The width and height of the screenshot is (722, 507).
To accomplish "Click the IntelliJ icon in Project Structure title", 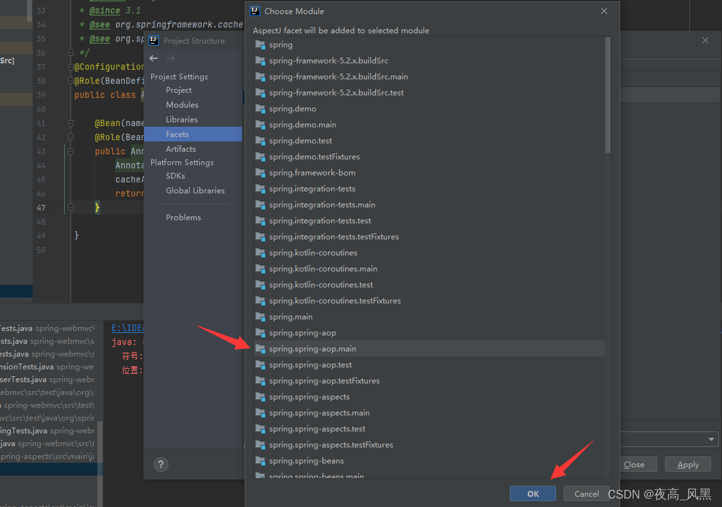I will (153, 40).
